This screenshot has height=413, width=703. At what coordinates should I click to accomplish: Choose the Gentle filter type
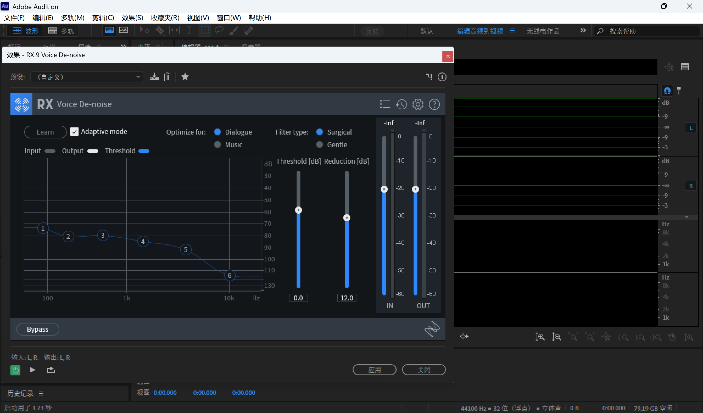click(x=320, y=144)
